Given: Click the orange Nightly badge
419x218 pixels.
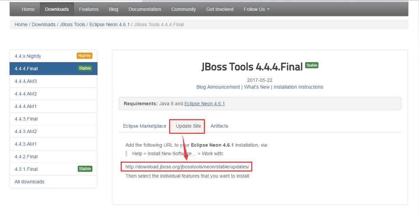Looking at the screenshot, I should 85,56.
